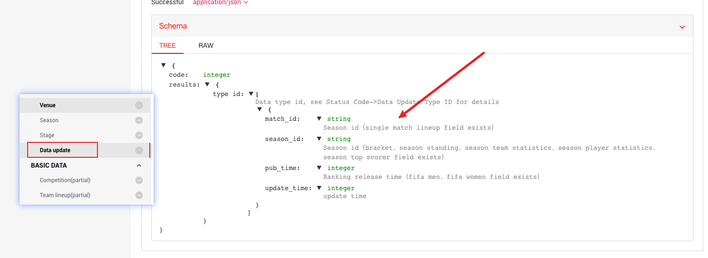
Task: Collapse the BASIC DATA section chevron
Action: click(139, 165)
